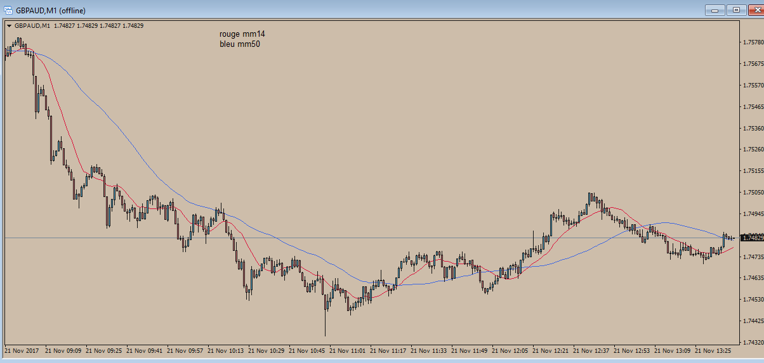Click price level 1.75155 on the axis
Viewport: 764px width, 363px height.
coord(752,171)
